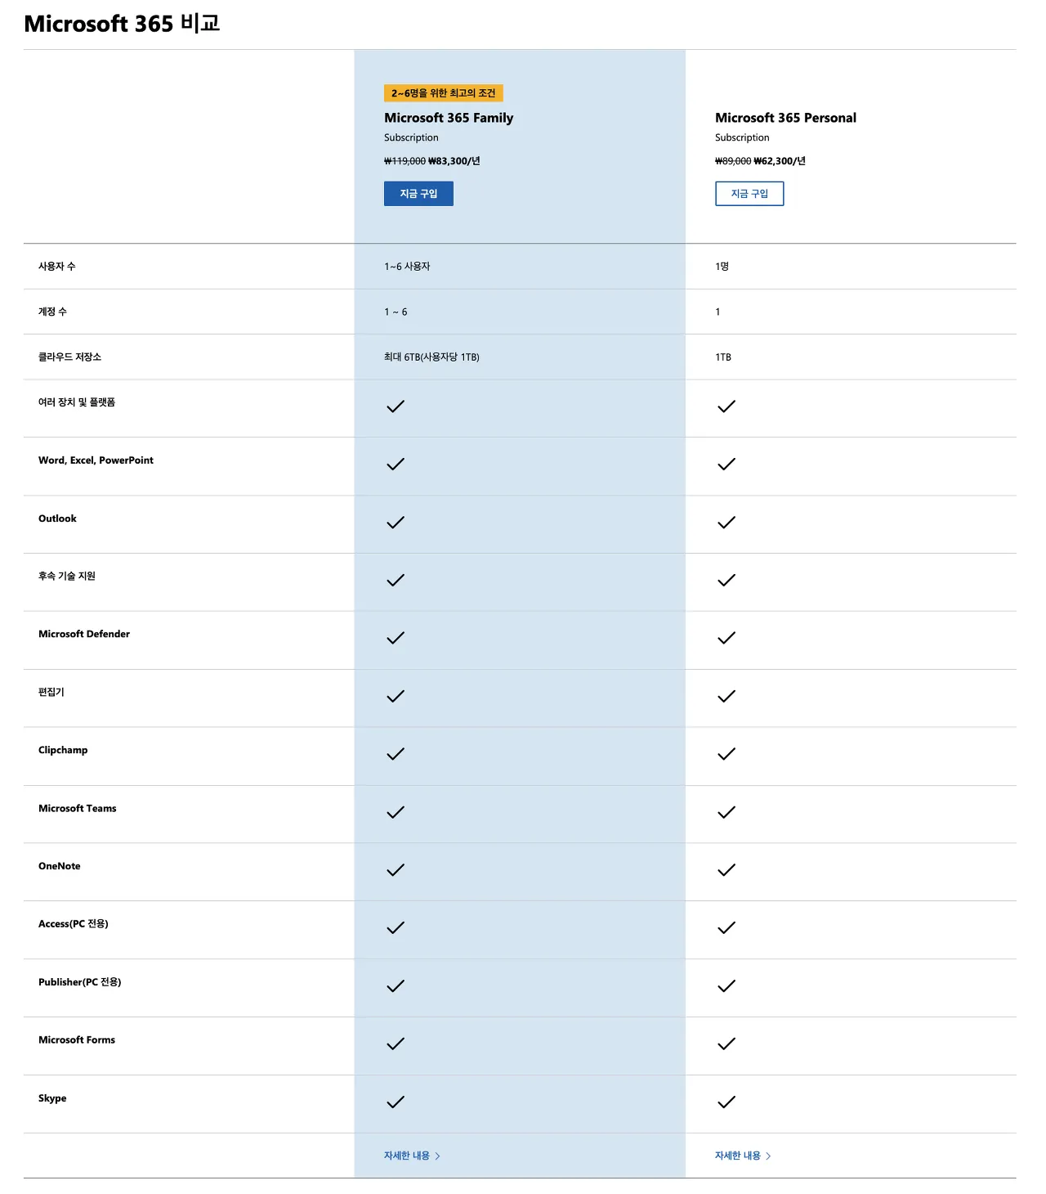This screenshot has width=1046, height=1194.
Task: Click the Clipchamp row label
Action: 63,750
